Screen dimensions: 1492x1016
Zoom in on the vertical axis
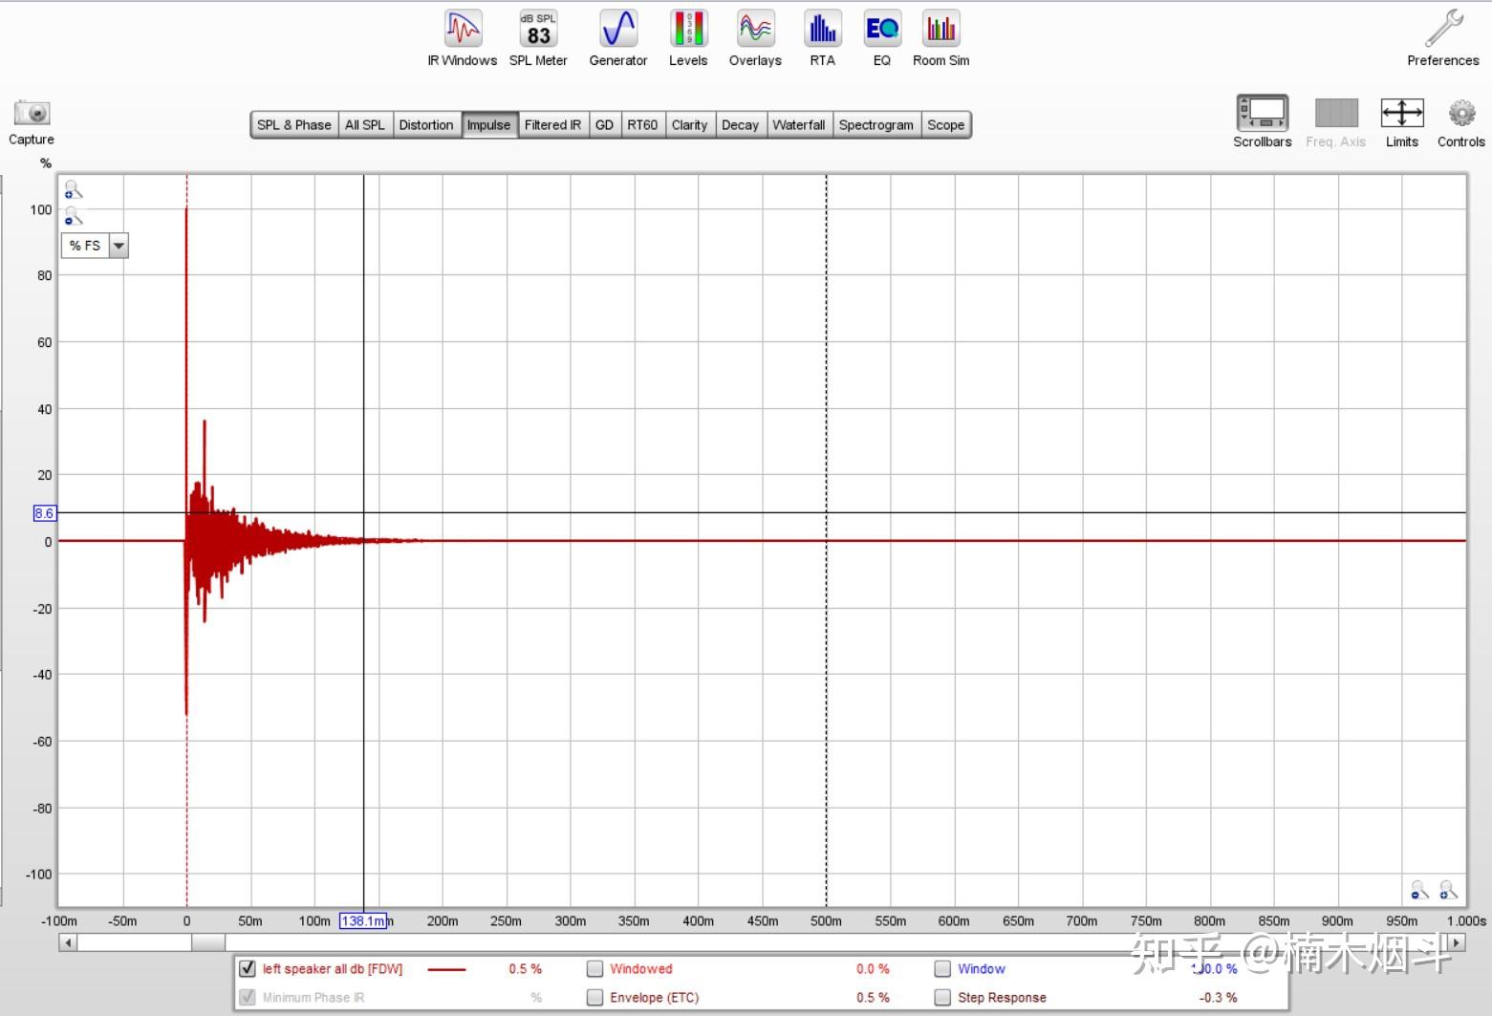pos(73,190)
